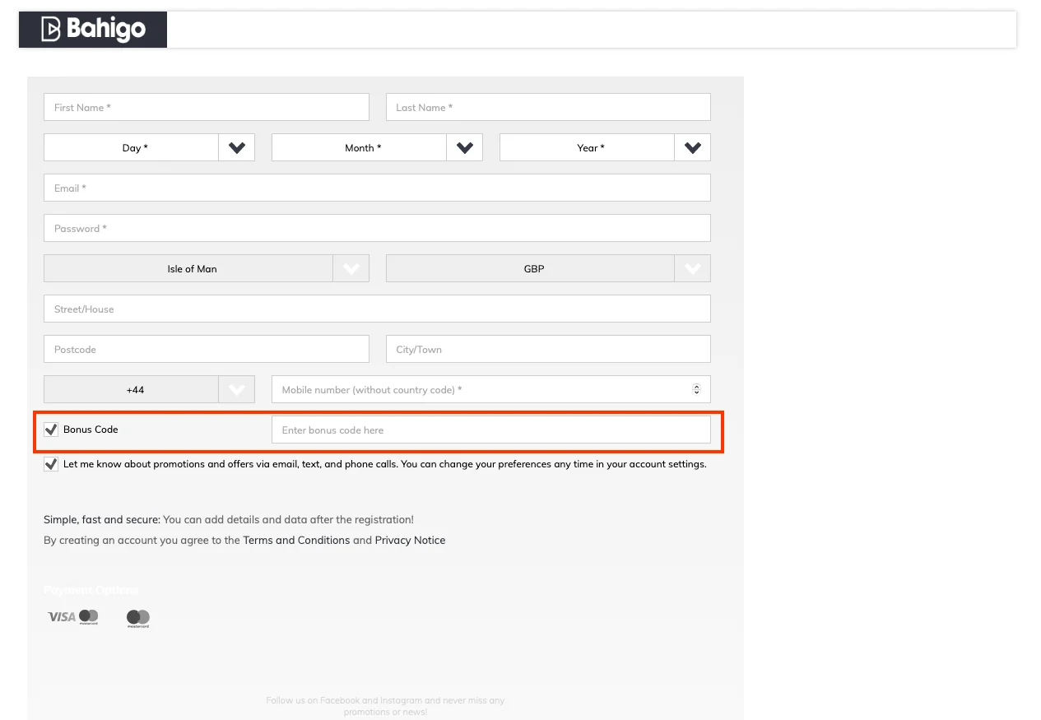Disable the promotions and offers checkbox

51,464
